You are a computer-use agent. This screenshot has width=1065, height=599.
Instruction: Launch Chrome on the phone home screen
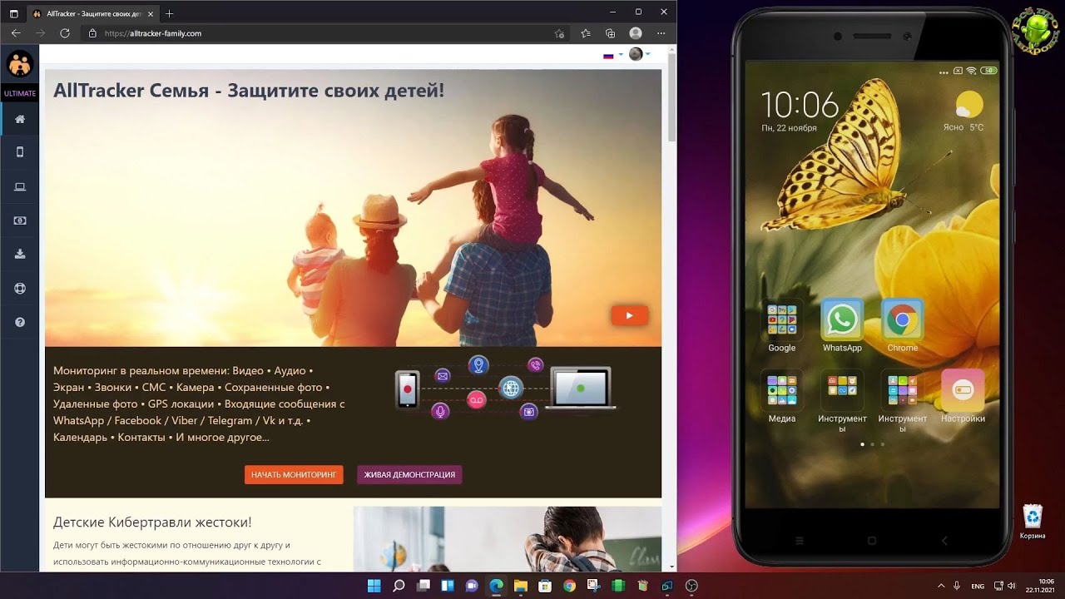click(902, 320)
